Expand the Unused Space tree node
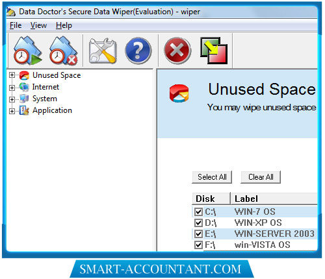 [12, 75]
